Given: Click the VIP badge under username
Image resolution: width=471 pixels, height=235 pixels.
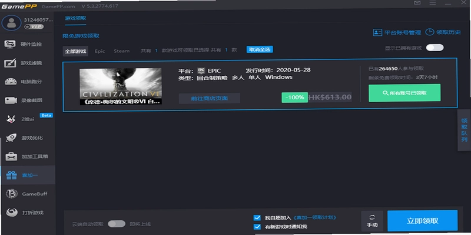Looking at the screenshot, I should pos(34,26).
